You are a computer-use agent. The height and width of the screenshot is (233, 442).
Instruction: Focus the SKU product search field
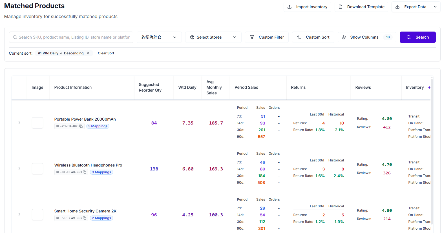(x=74, y=37)
